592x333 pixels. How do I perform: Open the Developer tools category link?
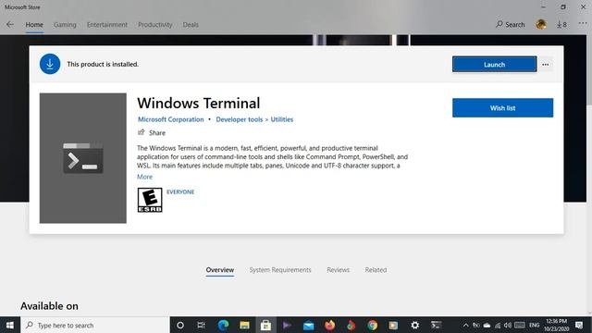(240, 119)
